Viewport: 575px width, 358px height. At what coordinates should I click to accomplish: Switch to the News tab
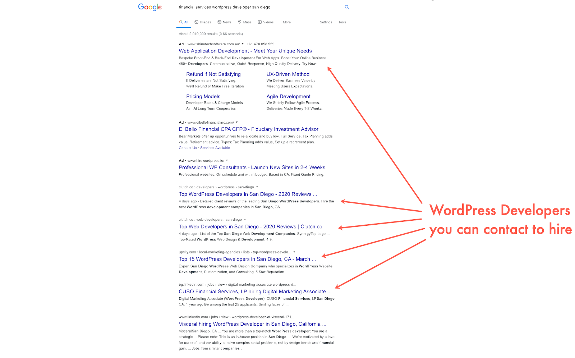click(x=225, y=22)
